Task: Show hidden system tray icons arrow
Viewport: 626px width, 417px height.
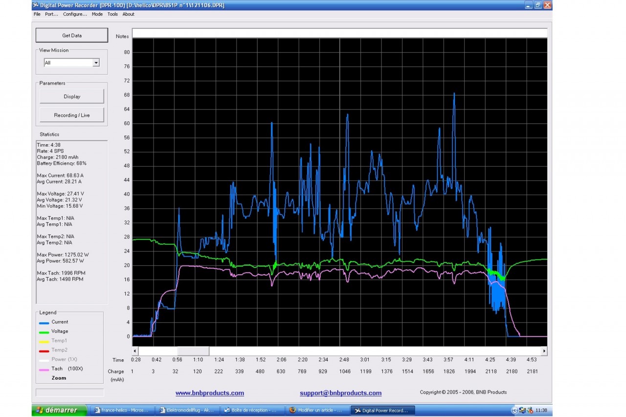Action: pos(515,410)
